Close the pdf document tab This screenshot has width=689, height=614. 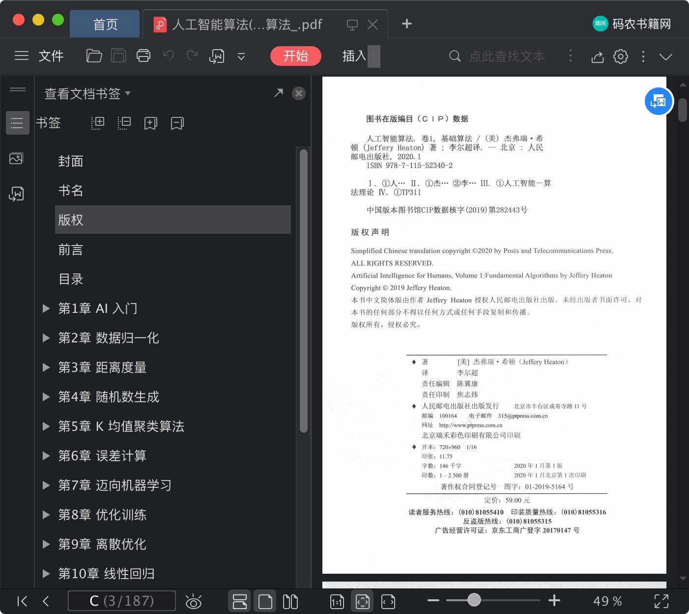click(373, 25)
